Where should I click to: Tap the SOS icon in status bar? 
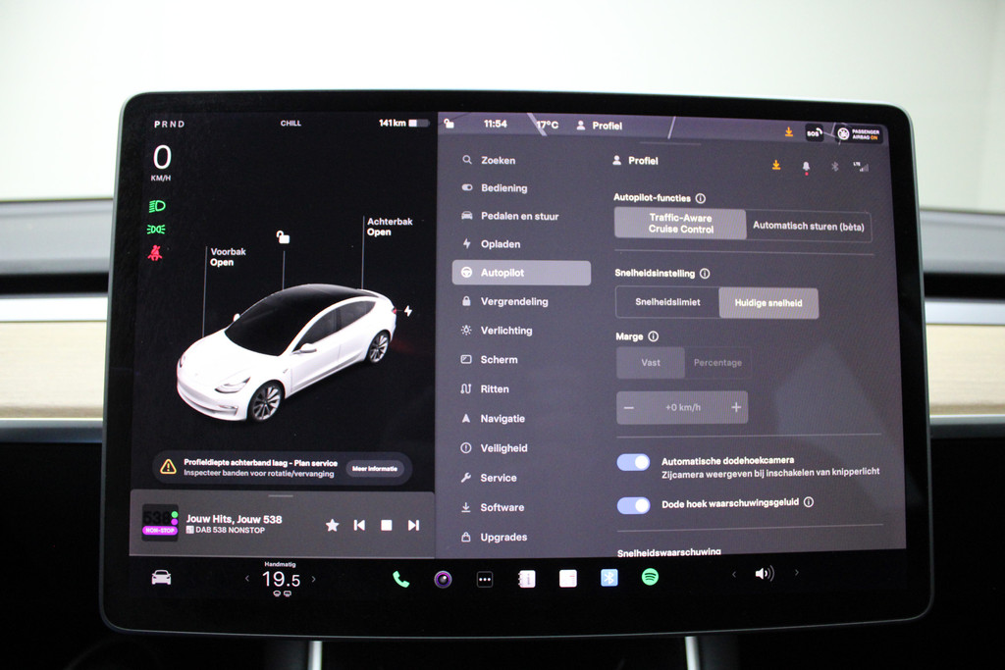(x=814, y=132)
